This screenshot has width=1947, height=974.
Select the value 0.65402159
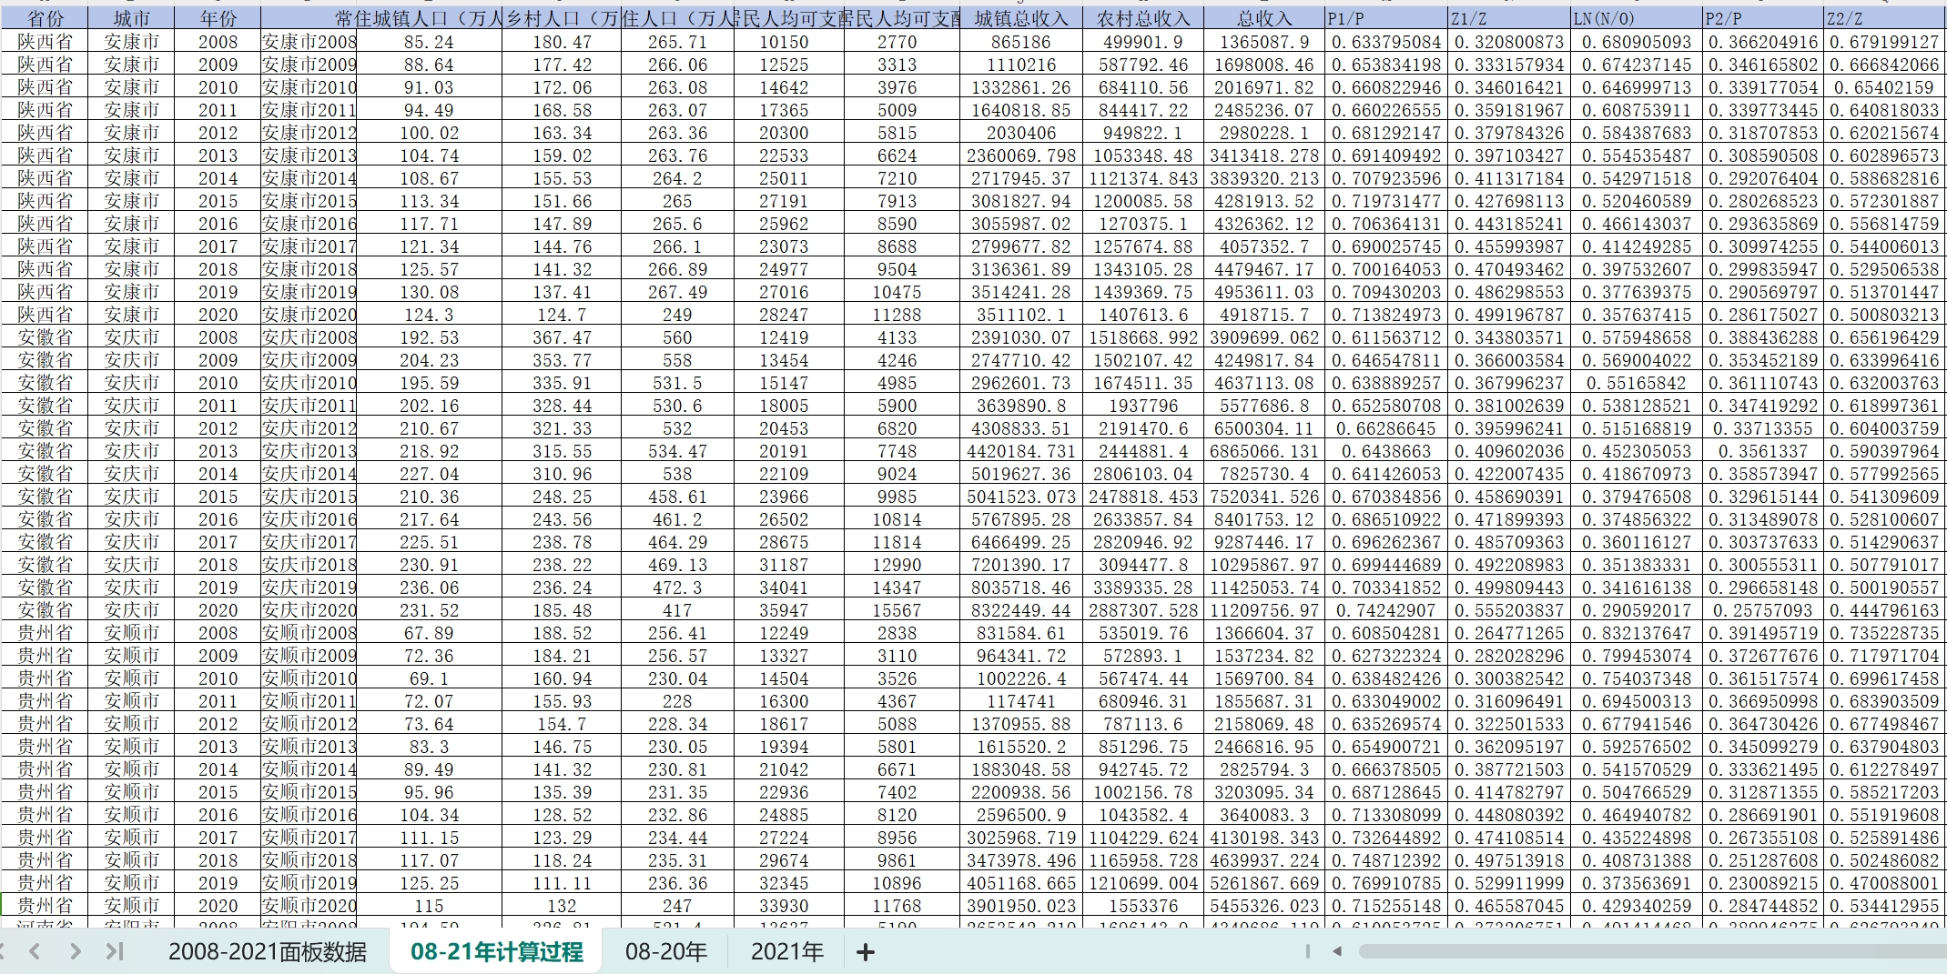(x=1885, y=87)
